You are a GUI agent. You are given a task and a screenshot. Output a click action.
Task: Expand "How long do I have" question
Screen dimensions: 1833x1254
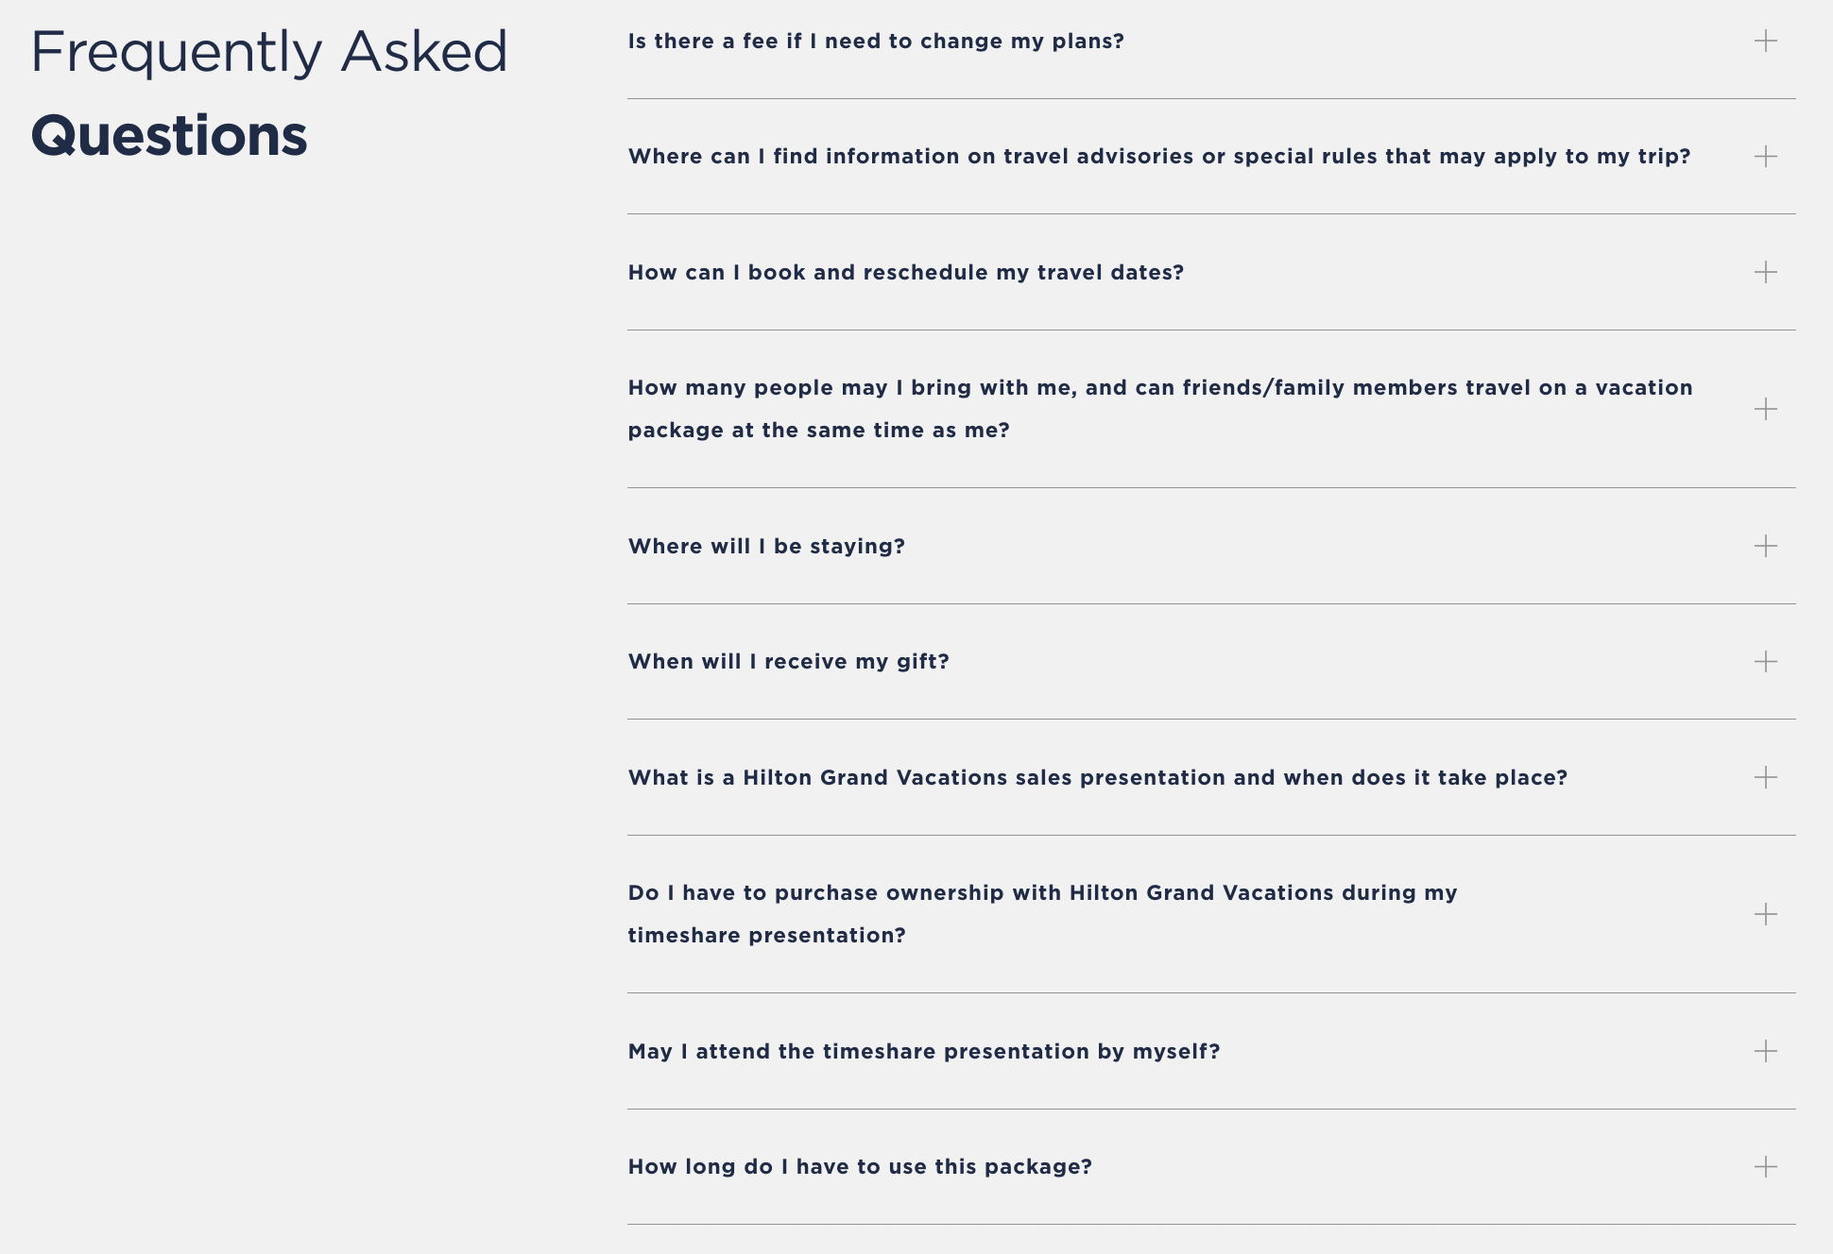(x=860, y=1167)
